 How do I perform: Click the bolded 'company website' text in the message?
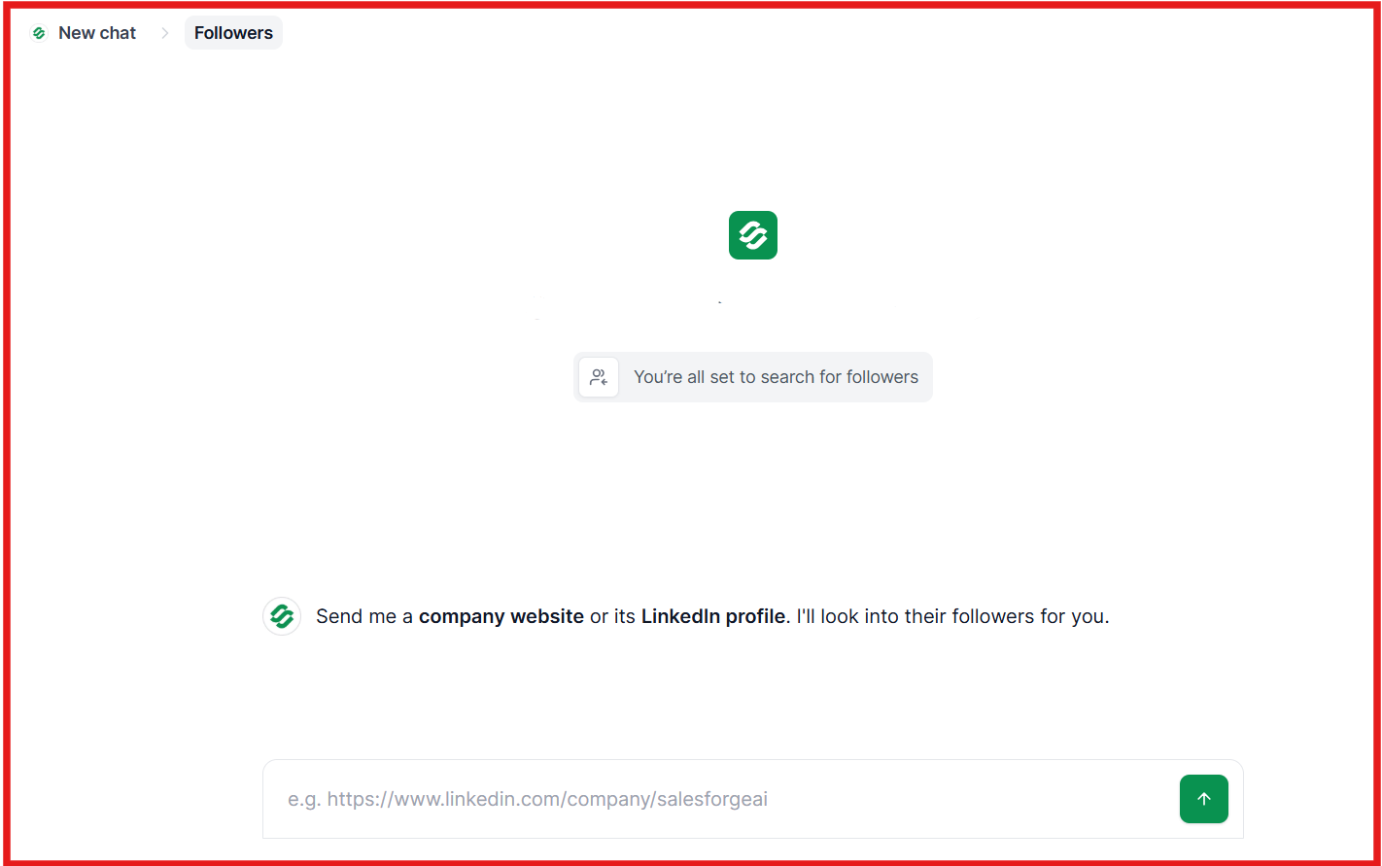click(501, 615)
